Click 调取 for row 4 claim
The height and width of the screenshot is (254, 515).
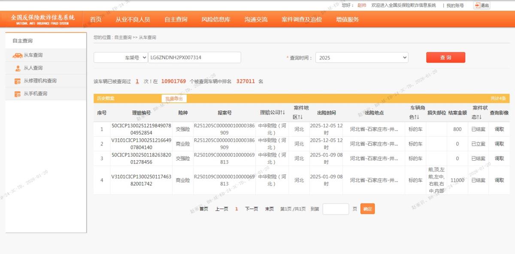click(499, 180)
